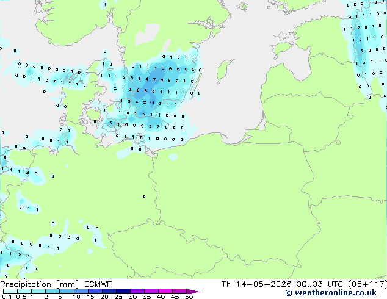Click the ECMWF model label
This screenshot has height=299, width=387.
[x=98, y=284]
